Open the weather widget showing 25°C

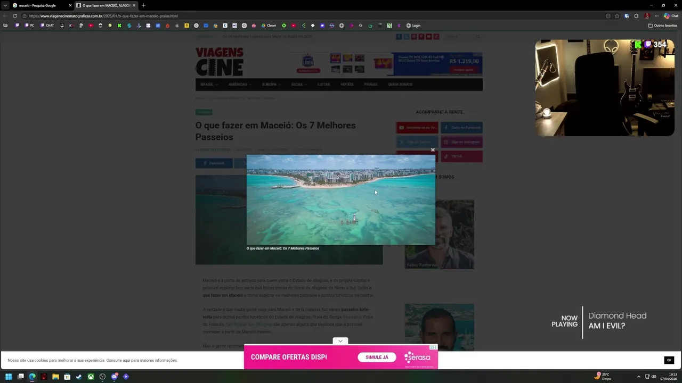click(x=603, y=376)
